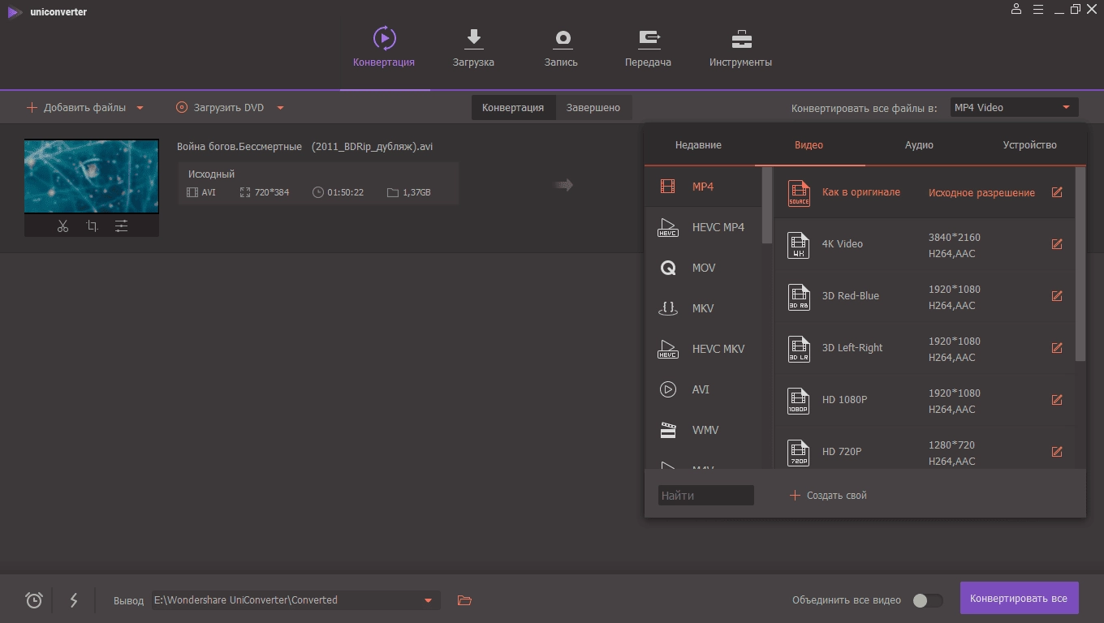
Task: Switch to the Устройство tab
Action: pos(1029,145)
